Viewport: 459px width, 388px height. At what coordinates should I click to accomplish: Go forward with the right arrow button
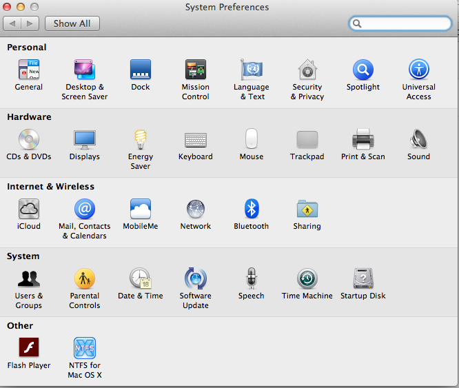click(x=30, y=23)
